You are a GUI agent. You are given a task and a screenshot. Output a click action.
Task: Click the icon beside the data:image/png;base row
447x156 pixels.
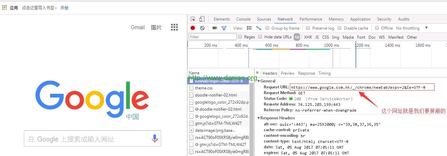coord(191,130)
